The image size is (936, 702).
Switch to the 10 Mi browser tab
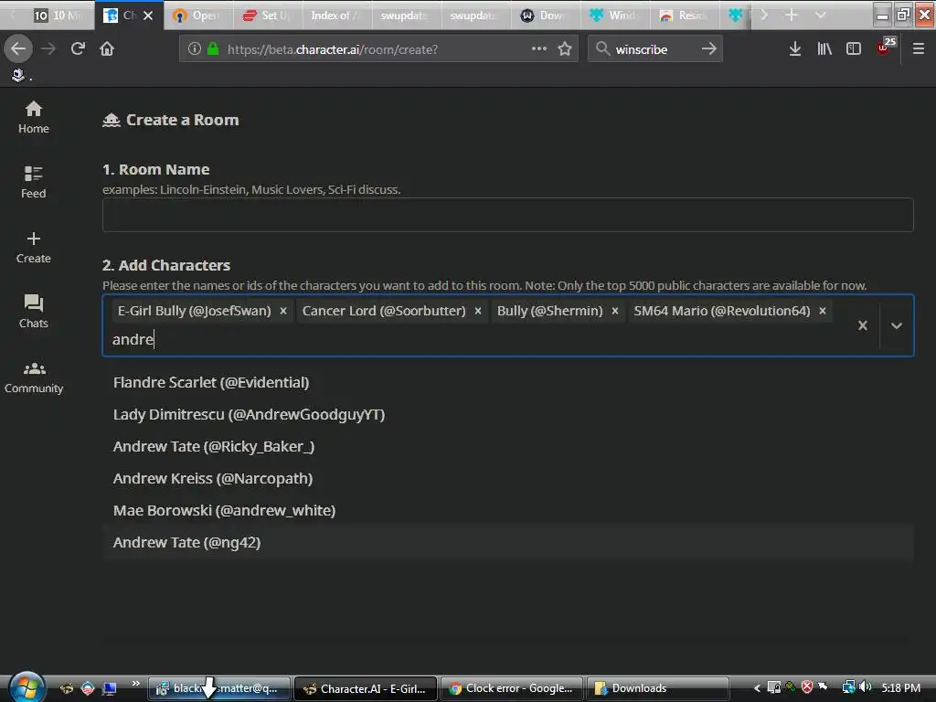[x=58, y=16]
